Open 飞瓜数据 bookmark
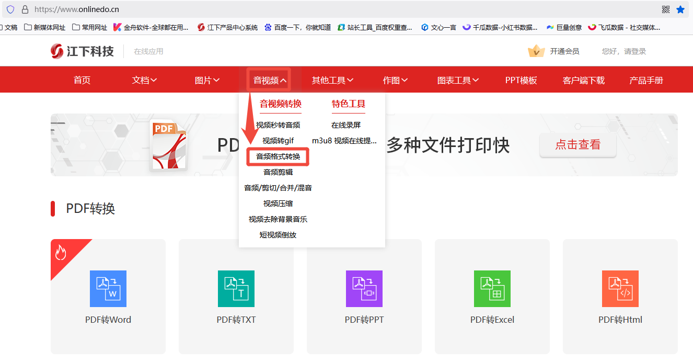This screenshot has height=362, width=693. (624, 27)
